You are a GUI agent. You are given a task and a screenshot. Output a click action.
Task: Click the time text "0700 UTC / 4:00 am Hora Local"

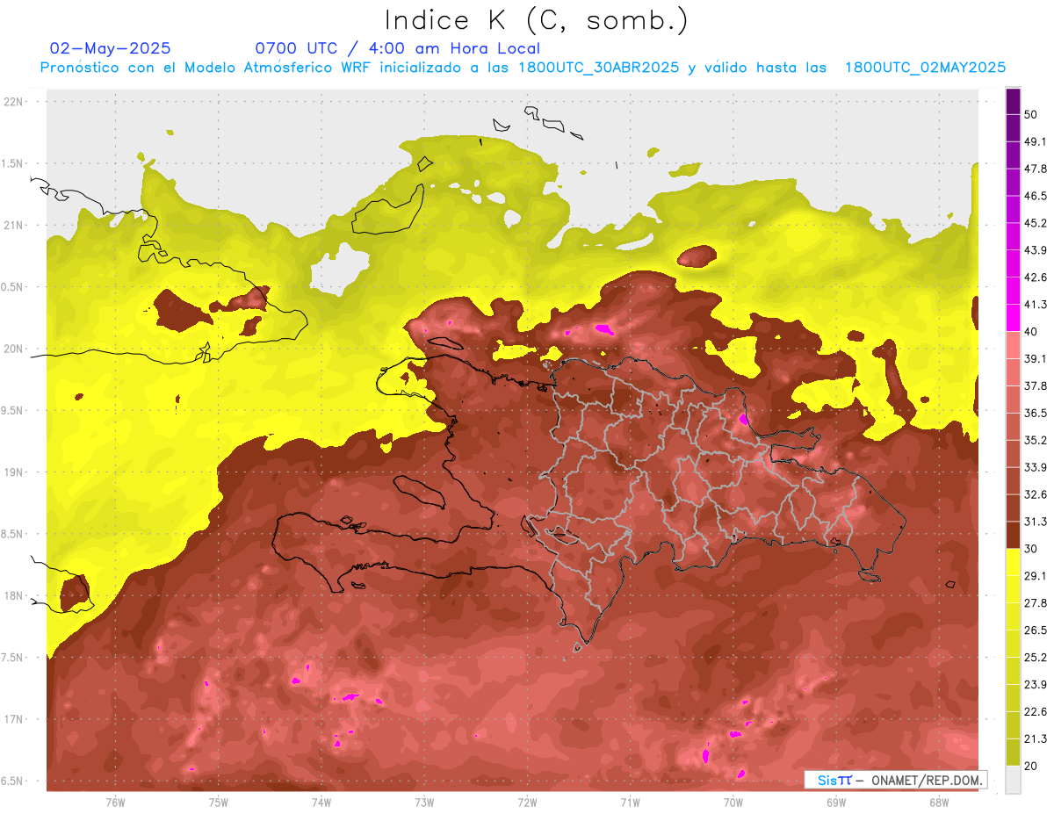398,48
